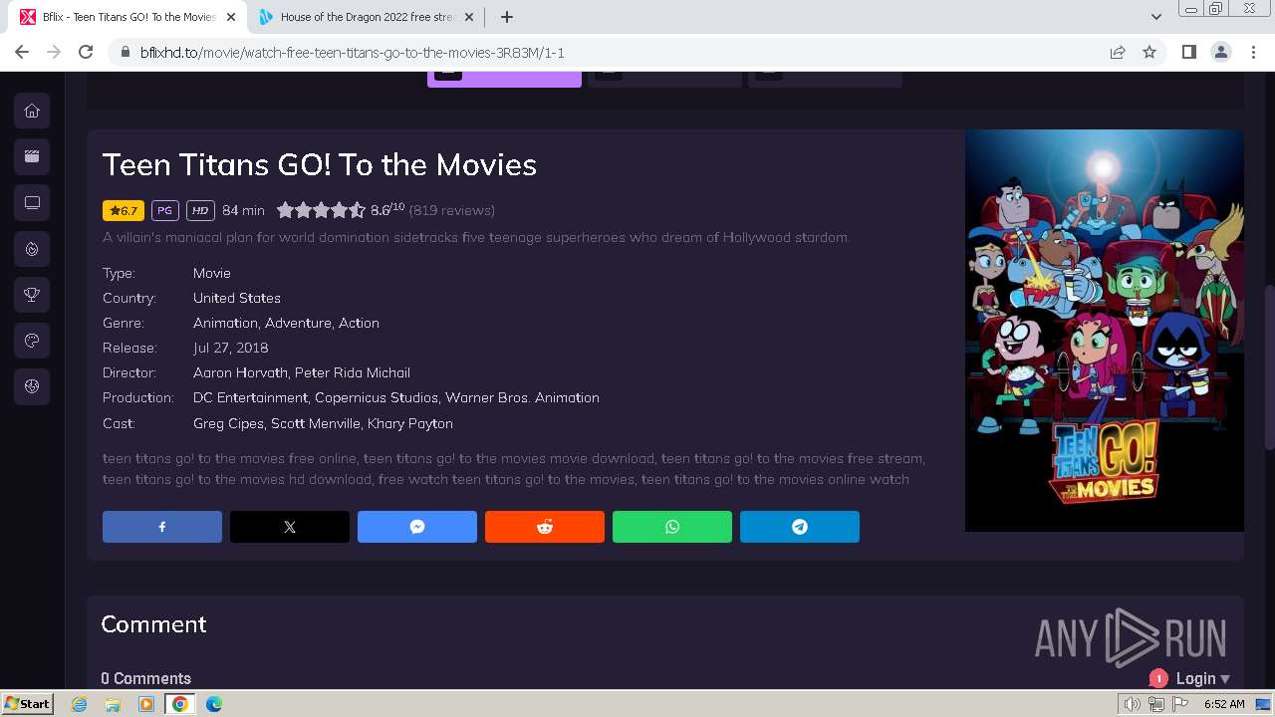This screenshot has width=1275, height=717.
Task: Bookmark this page with star icon
Action: click(1149, 53)
